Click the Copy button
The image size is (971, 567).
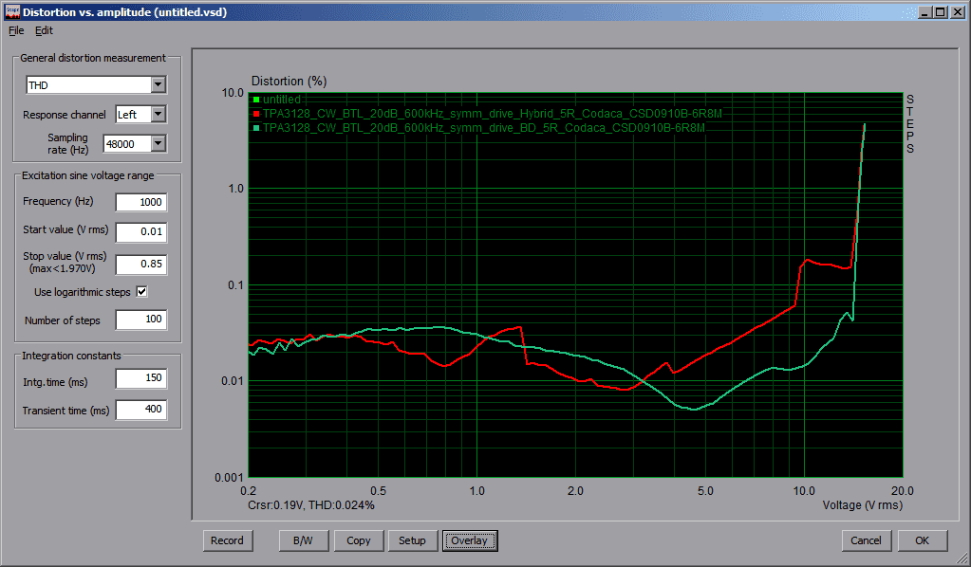coord(359,540)
